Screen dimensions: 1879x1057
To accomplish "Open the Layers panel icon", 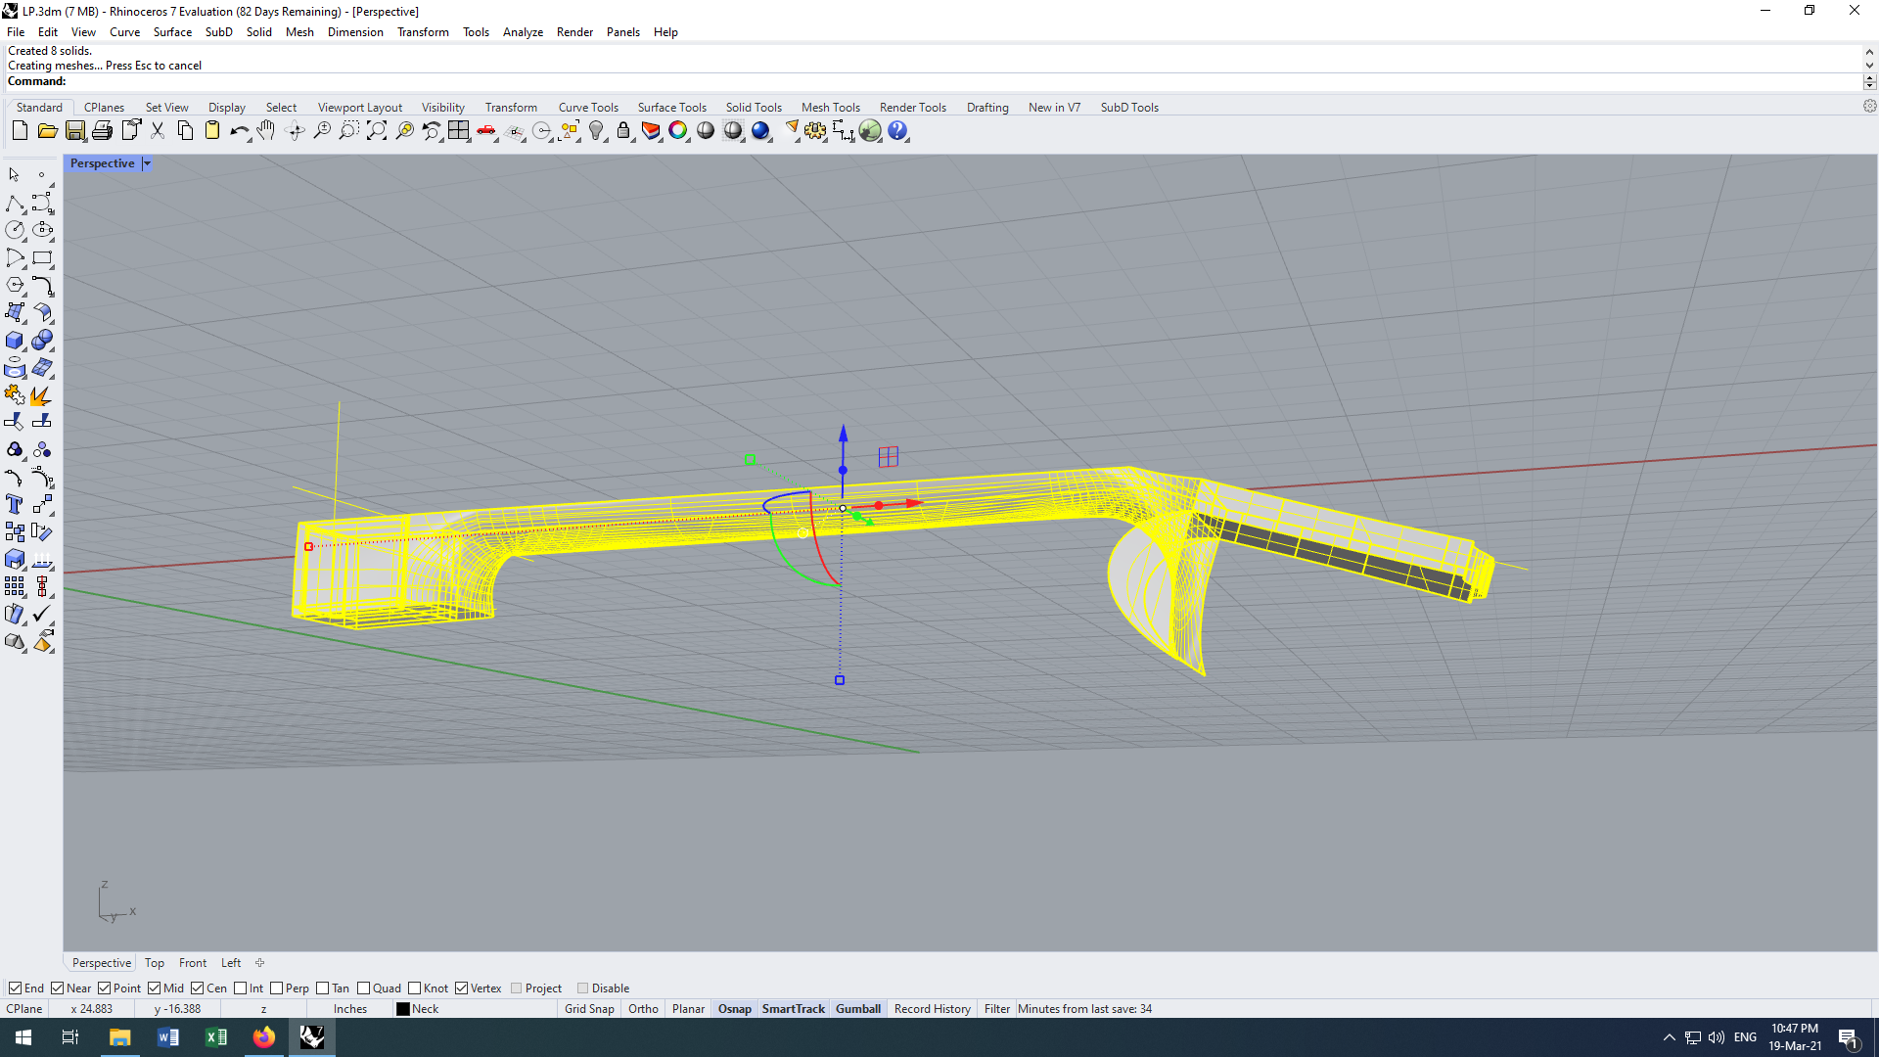I will (x=651, y=131).
